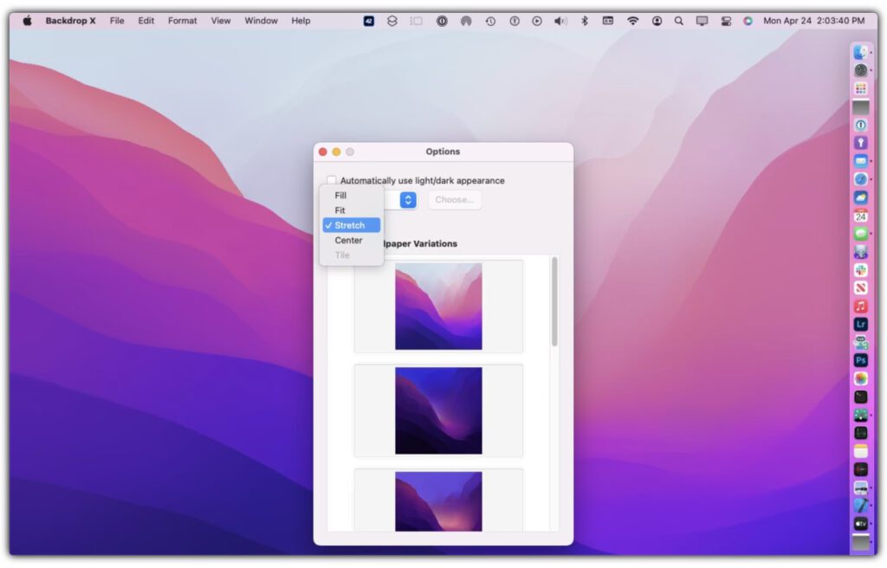Open Spotlight search in menu bar
Screen dimensions: 887x568
click(678, 21)
